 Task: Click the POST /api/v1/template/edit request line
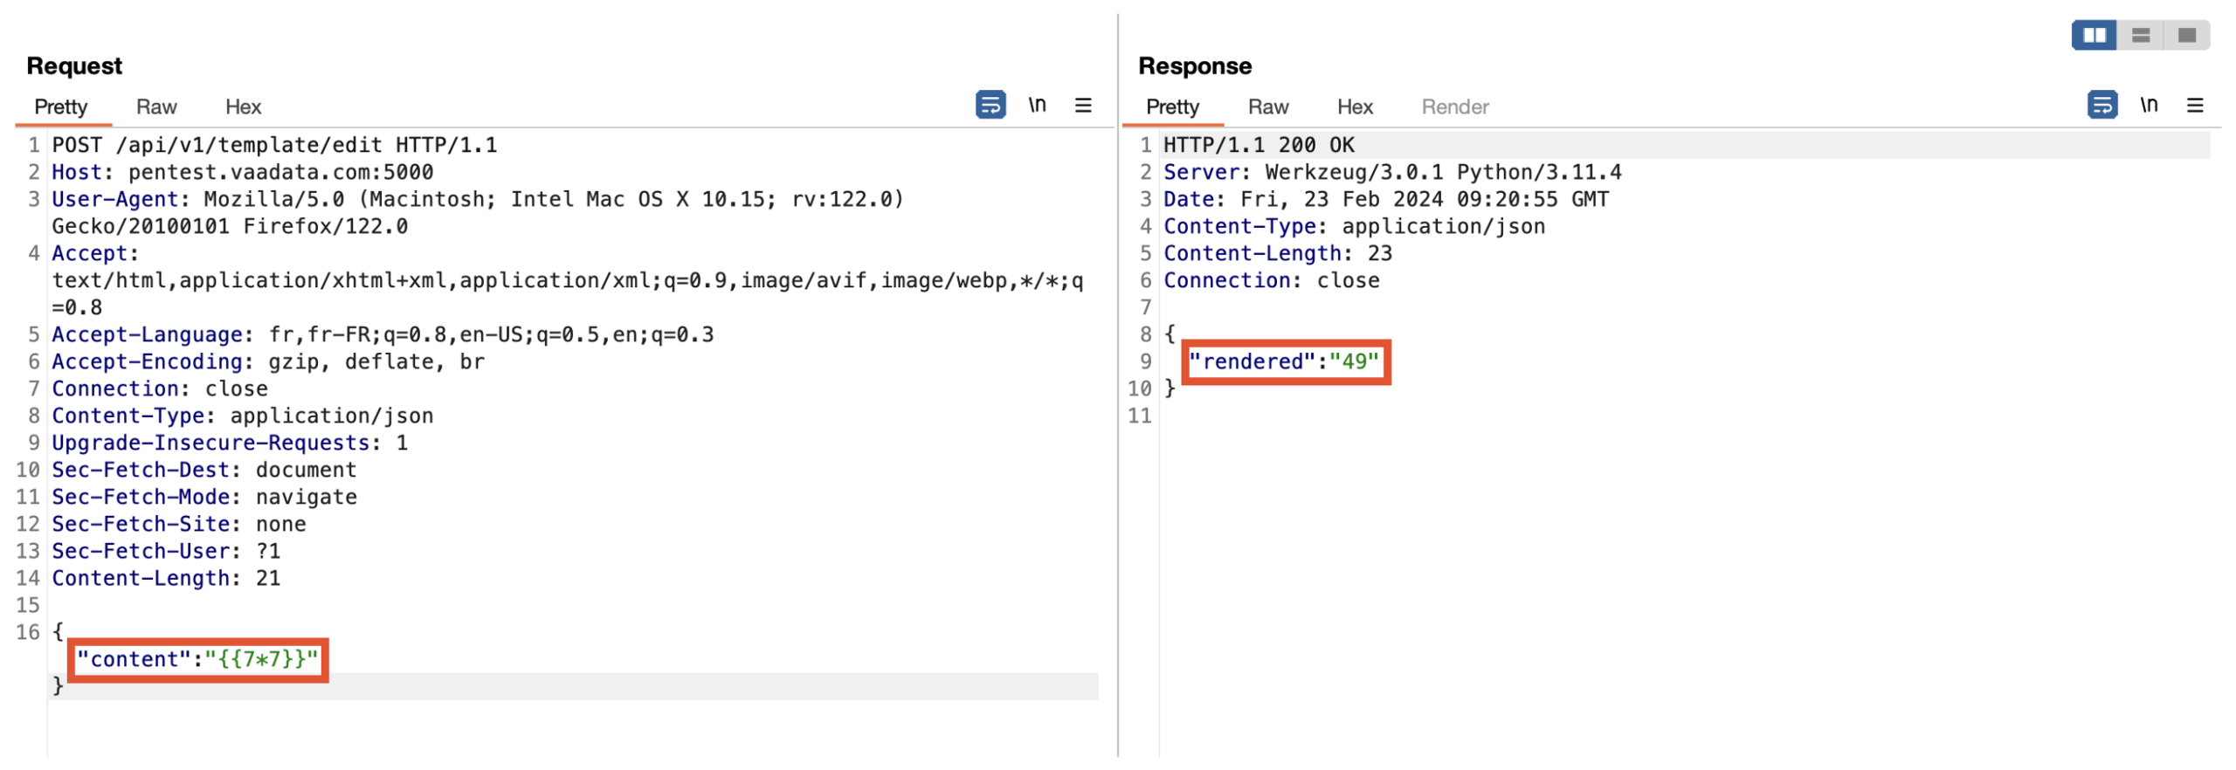[273, 145]
